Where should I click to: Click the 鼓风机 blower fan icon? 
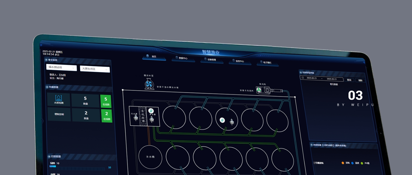pyautogui.click(x=259, y=91)
